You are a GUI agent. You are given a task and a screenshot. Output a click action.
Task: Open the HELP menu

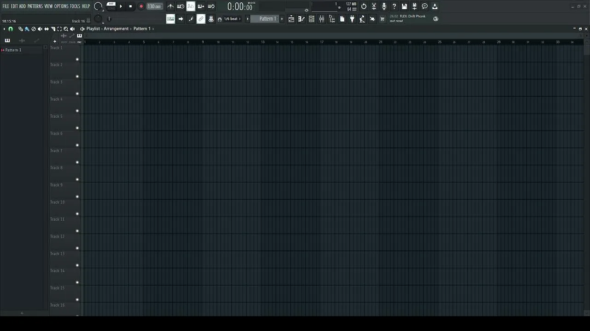[x=86, y=6]
